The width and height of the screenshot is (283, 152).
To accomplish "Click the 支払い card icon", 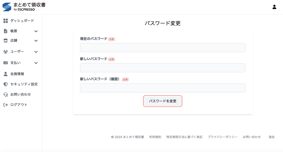I will pos(6,63).
